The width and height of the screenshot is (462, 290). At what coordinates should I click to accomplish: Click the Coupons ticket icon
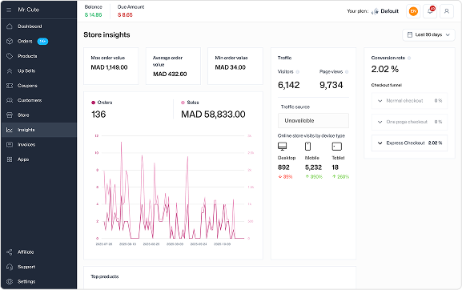(x=10, y=86)
